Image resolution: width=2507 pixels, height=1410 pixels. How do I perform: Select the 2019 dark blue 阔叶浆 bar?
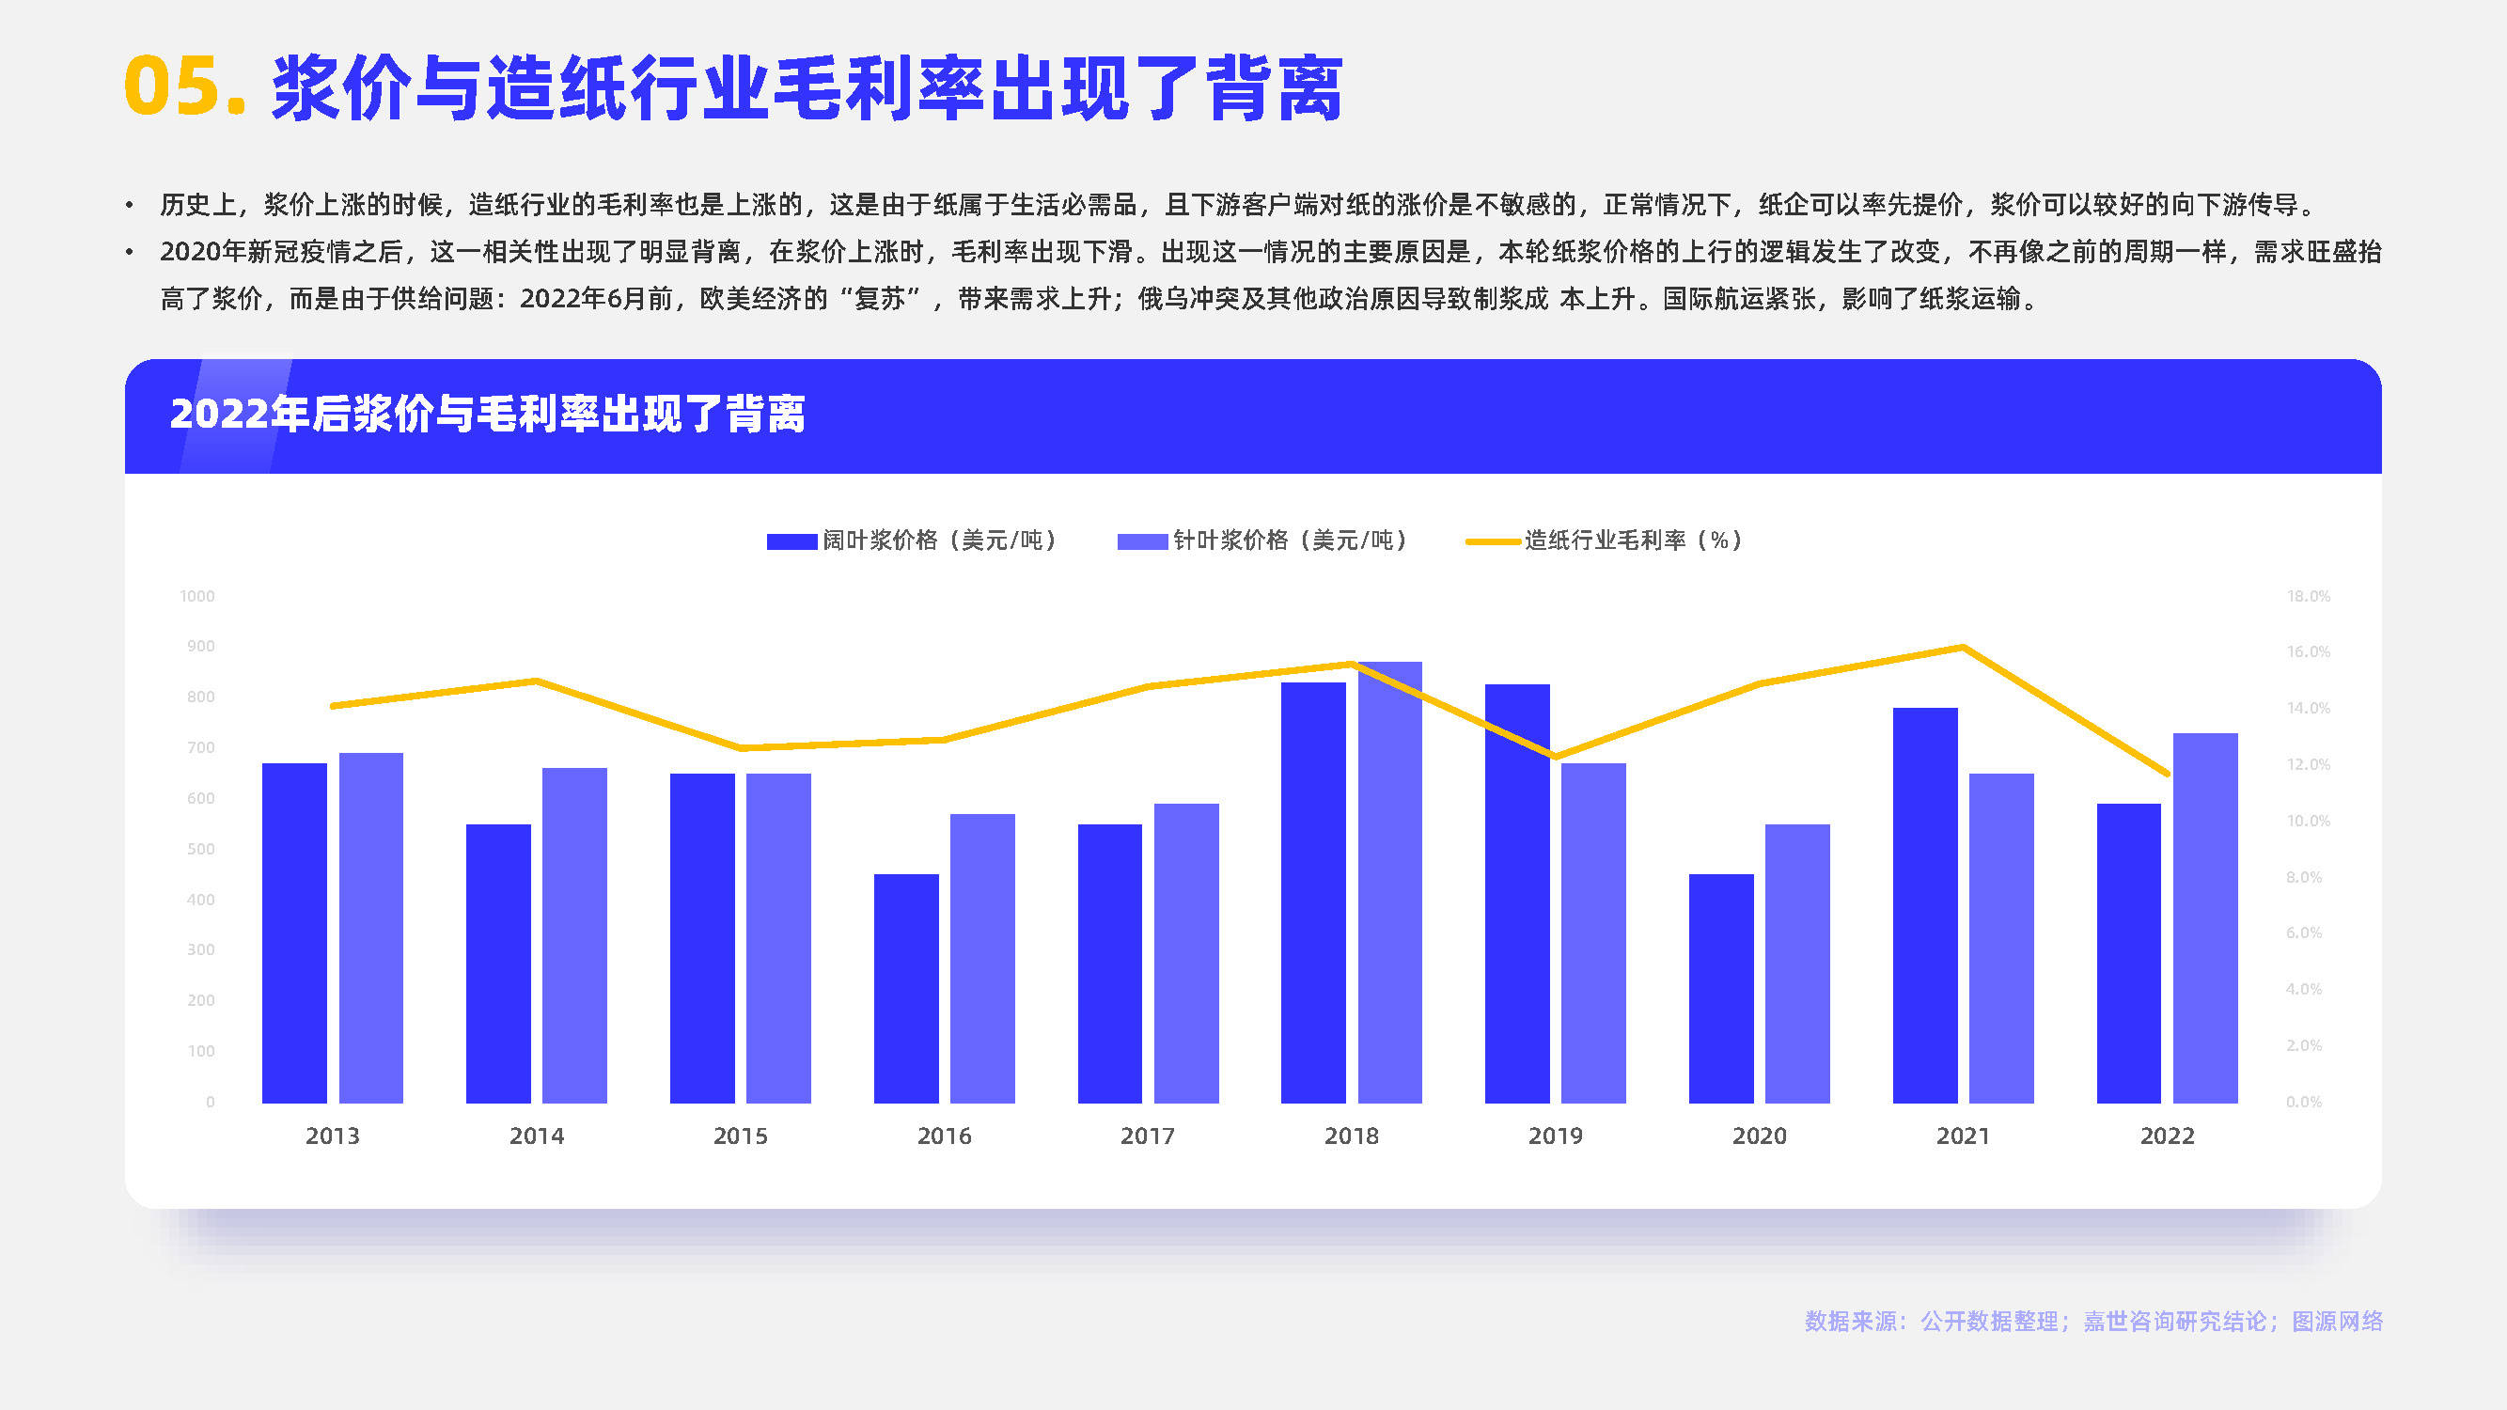1517,893
